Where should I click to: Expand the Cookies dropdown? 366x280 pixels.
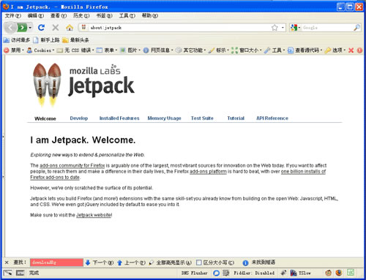tap(40, 50)
